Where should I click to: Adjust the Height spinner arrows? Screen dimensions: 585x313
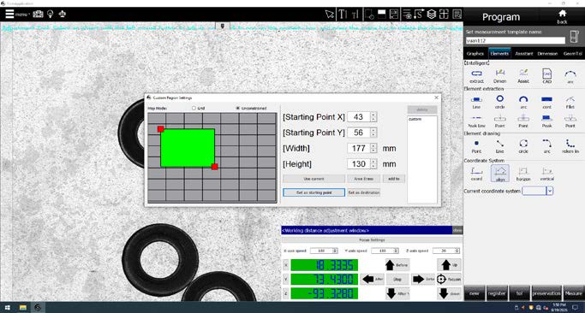point(373,164)
